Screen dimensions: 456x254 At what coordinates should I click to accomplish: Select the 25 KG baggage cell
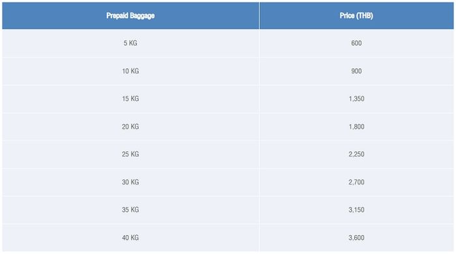pyautogui.click(x=130, y=154)
